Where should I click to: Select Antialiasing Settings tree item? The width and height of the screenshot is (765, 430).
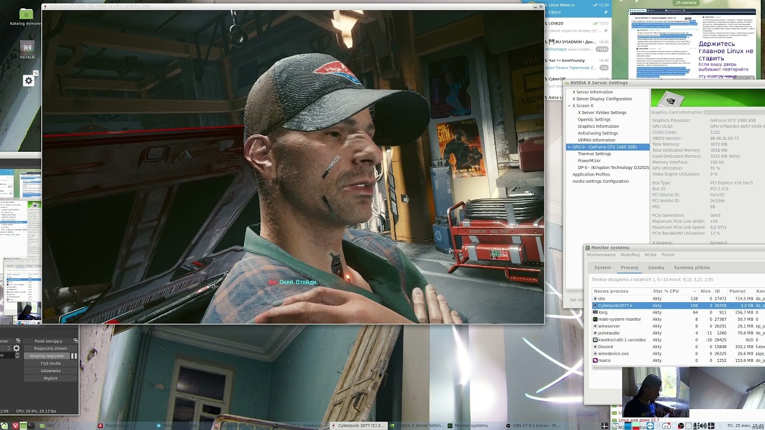point(598,133)
